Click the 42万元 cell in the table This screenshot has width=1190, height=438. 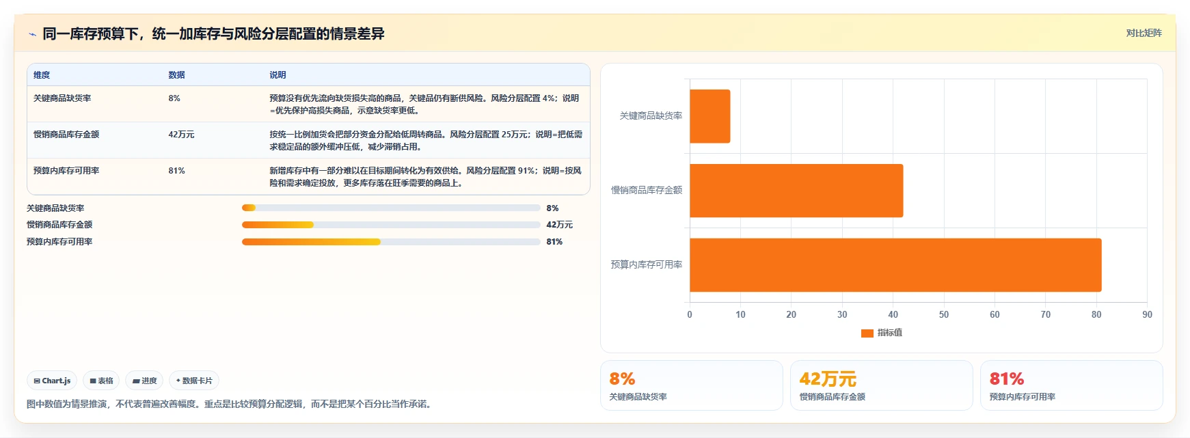[181, 135]
